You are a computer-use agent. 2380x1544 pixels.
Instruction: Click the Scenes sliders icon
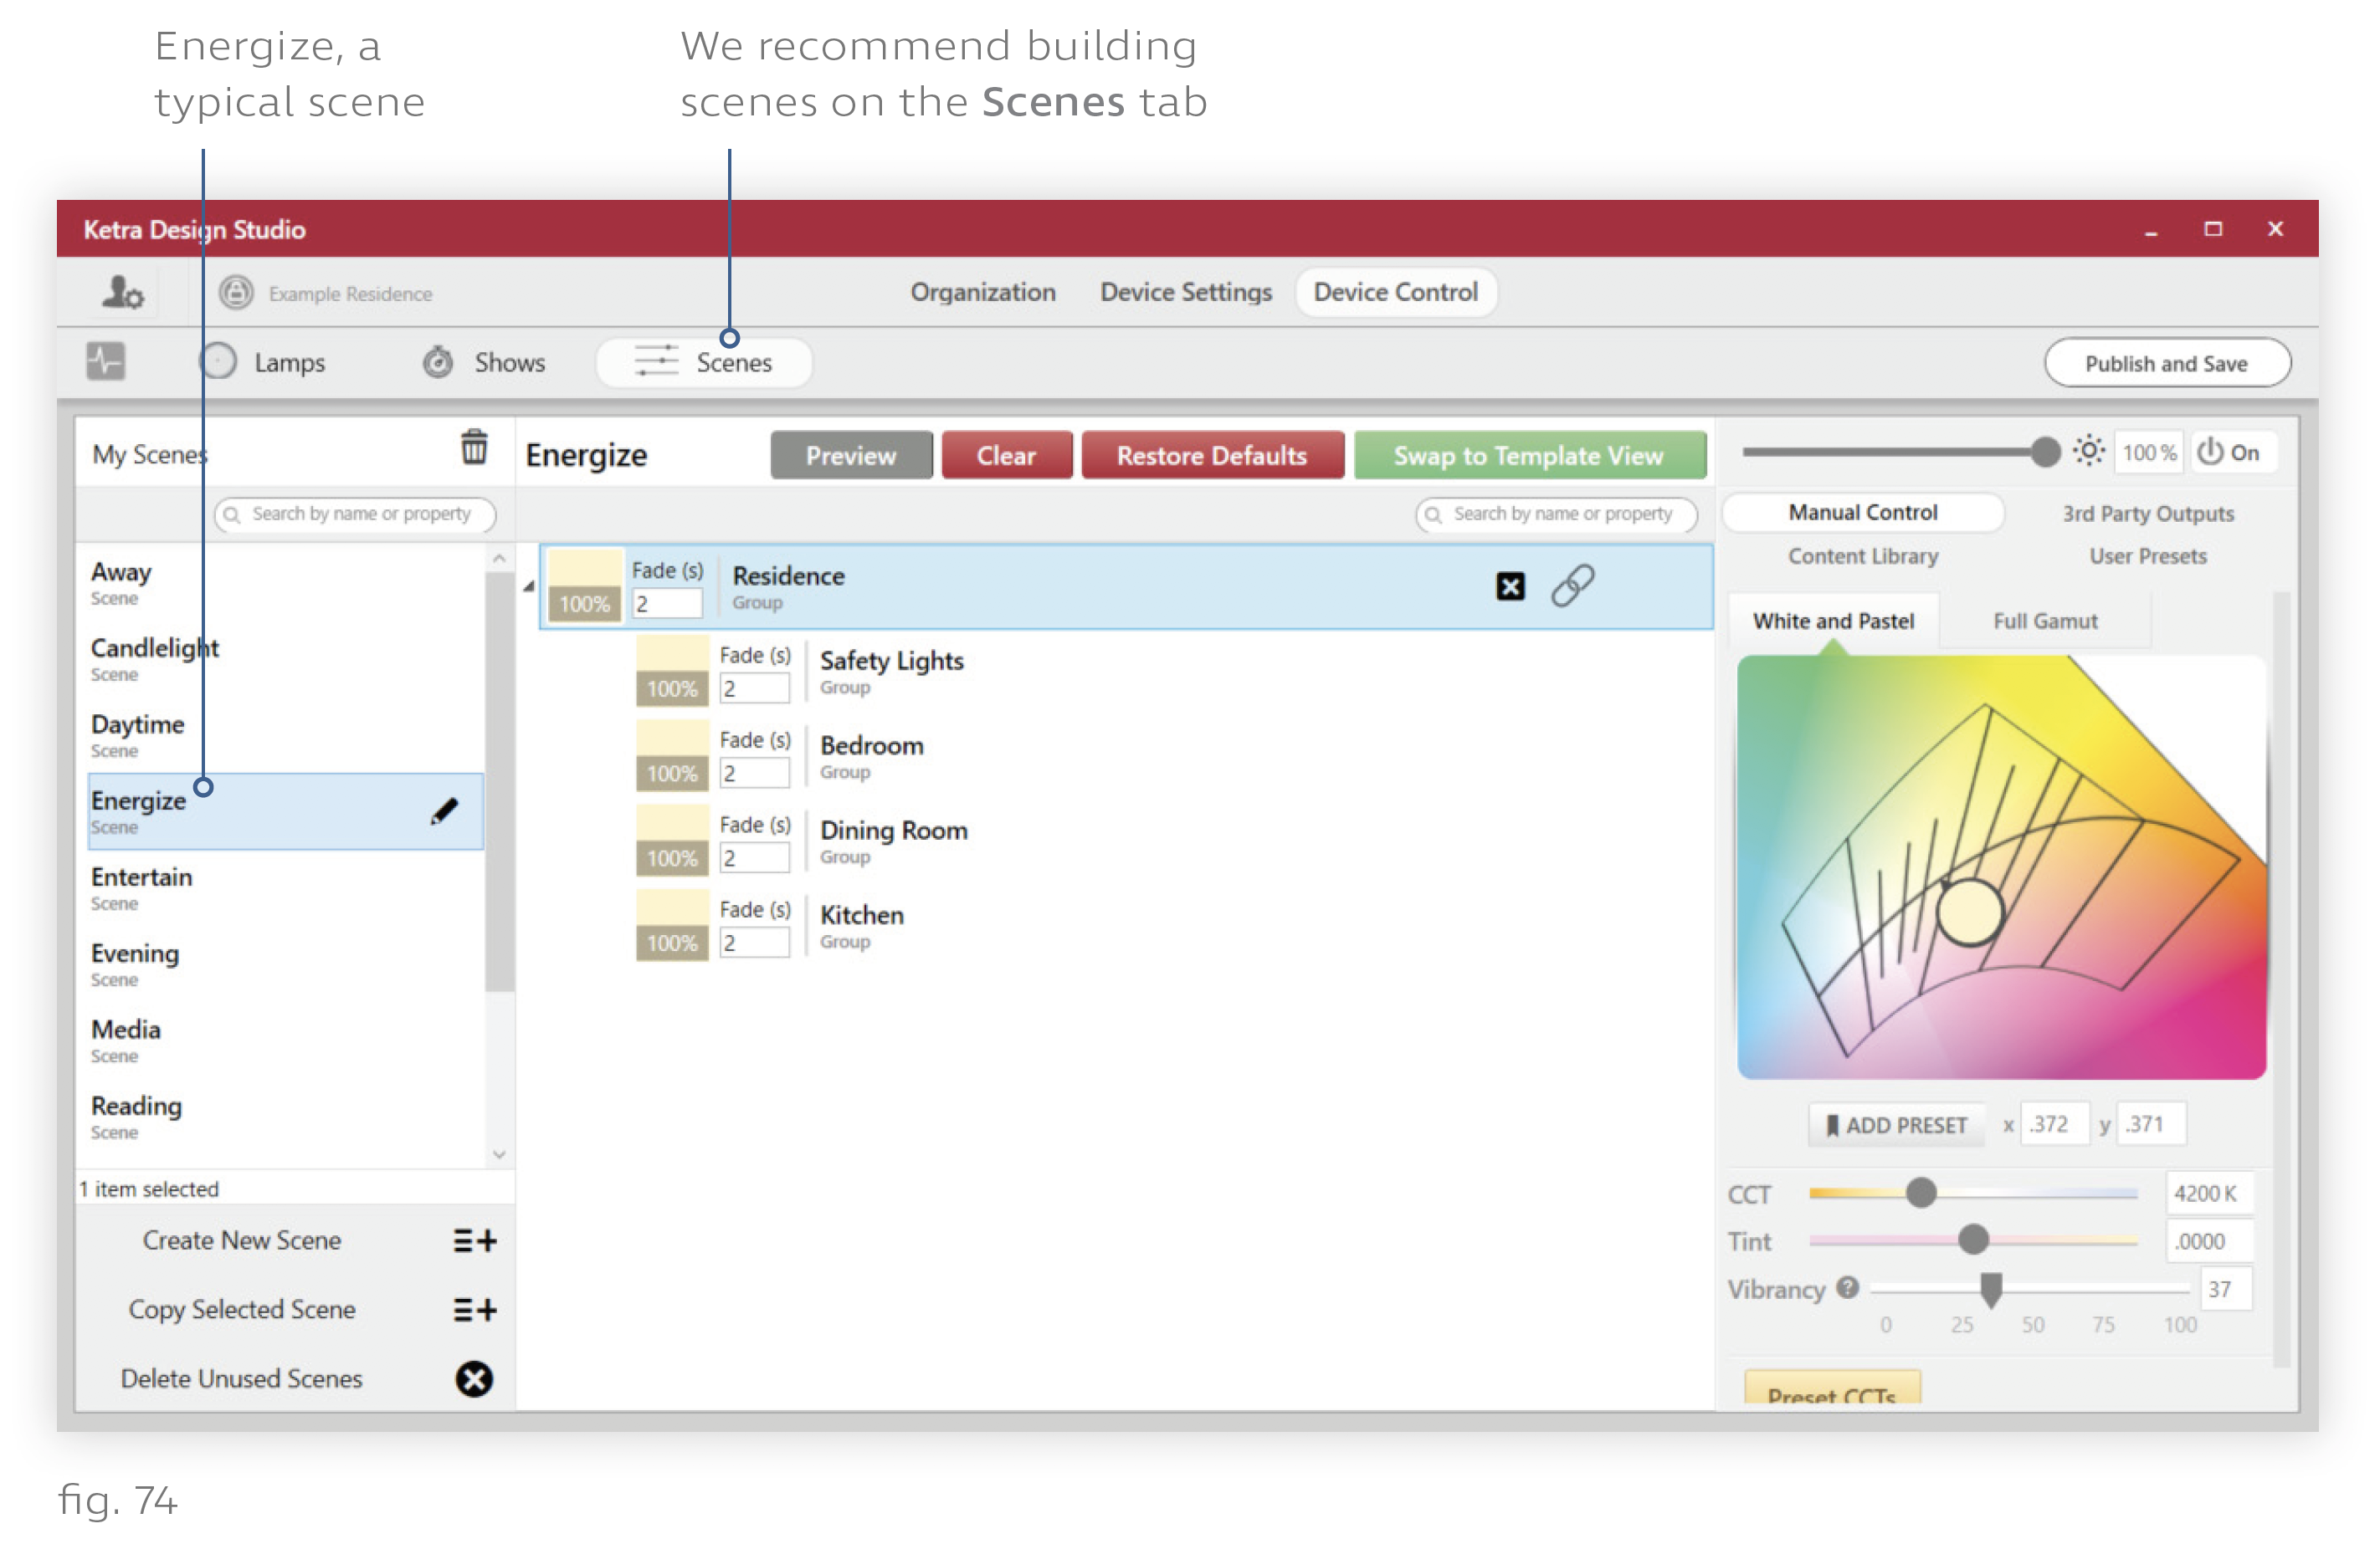pos(656,362)
